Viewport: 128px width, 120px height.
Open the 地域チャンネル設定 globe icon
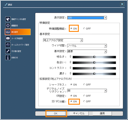coord(8,19)
